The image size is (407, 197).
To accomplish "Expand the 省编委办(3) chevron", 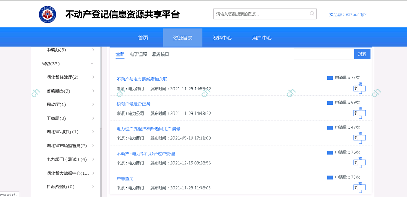I will [93, 91].
